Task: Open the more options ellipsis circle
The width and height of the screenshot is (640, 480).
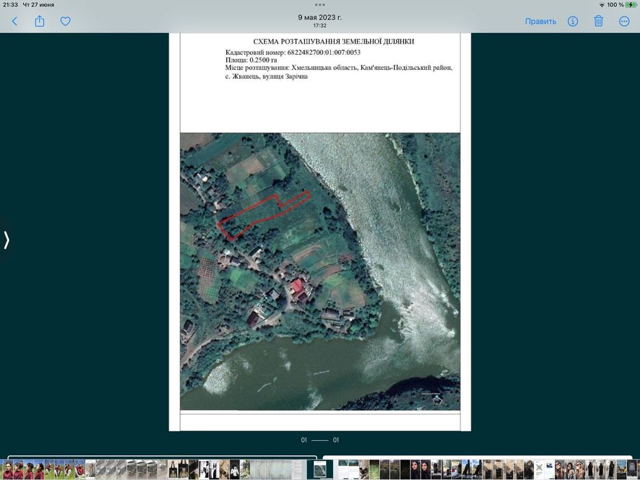Action: coord(624,21)
